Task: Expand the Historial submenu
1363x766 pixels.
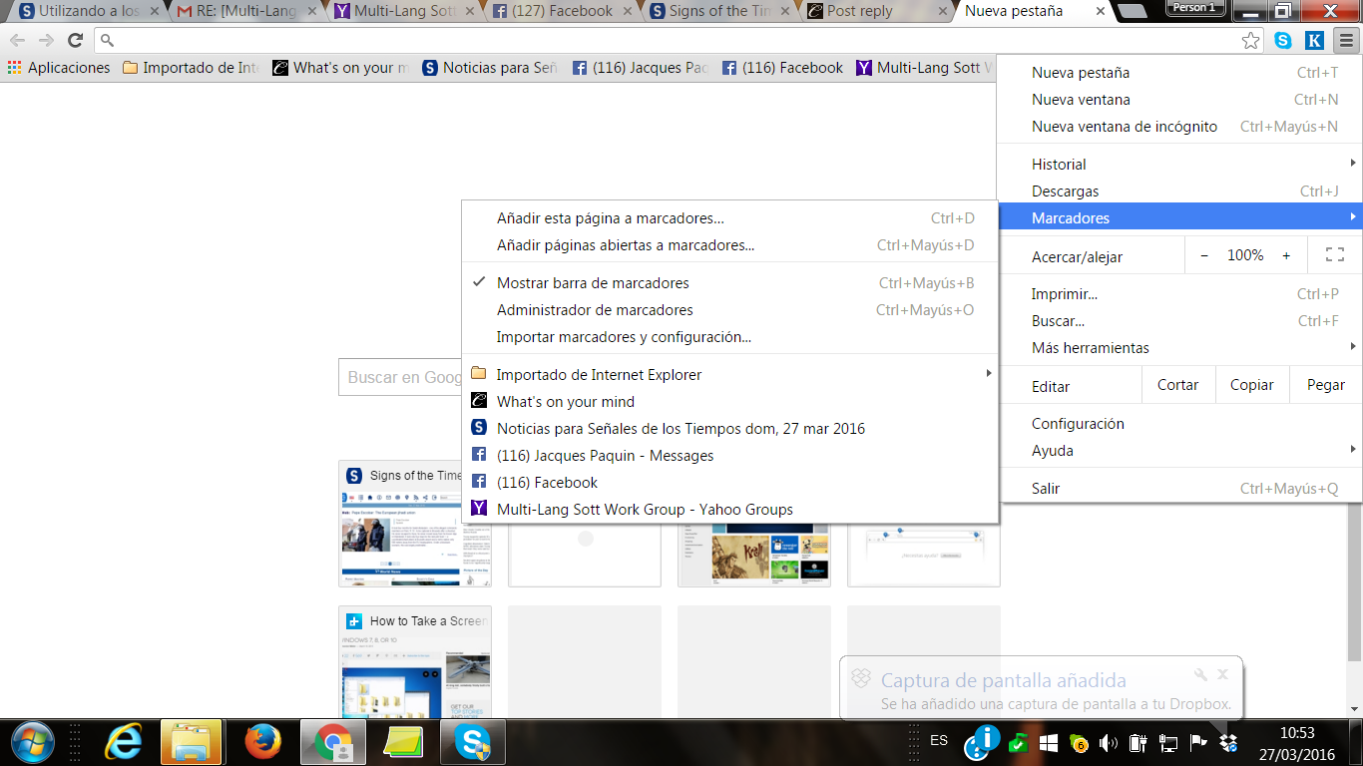Action: pos(1059,165)
